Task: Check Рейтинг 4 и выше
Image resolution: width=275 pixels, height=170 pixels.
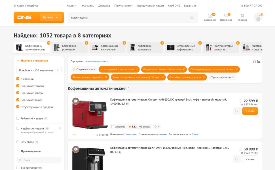Action: [18, 118]
